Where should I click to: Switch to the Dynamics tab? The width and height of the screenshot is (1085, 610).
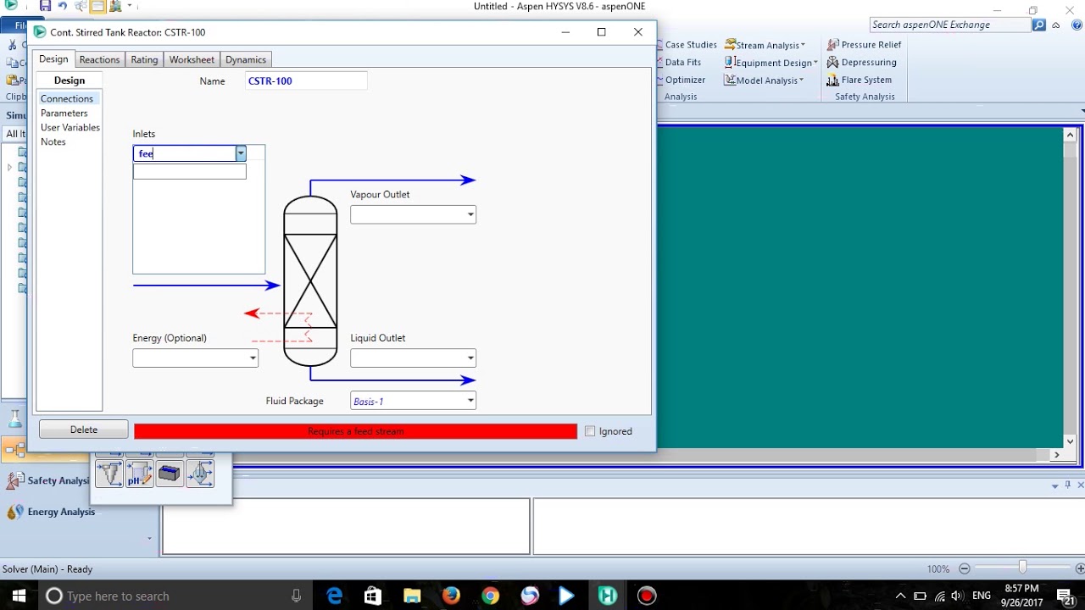(246, 59)
